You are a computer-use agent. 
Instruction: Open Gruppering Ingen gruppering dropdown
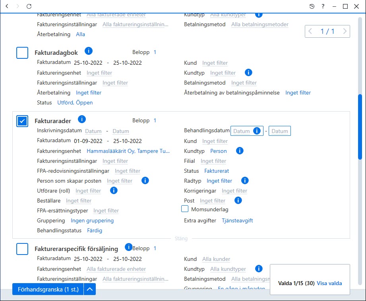click(92, 220)
